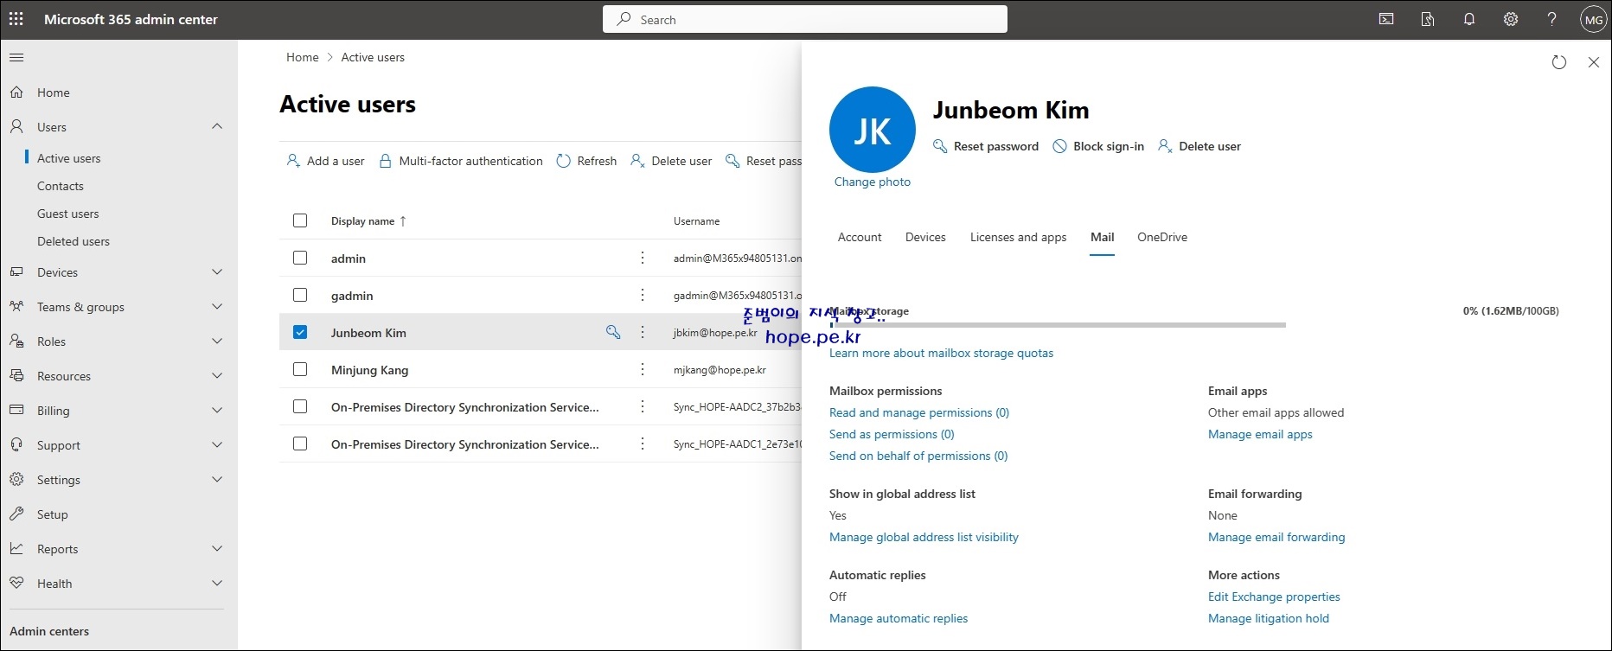Open Manage automatic replies link
This screenshot has width=1612, height=651.
click(x=899, y=618)
